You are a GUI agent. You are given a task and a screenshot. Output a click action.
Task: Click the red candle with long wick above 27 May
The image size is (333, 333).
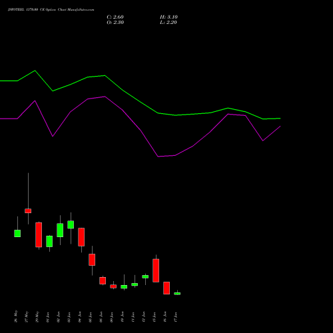tap(28, 210)
